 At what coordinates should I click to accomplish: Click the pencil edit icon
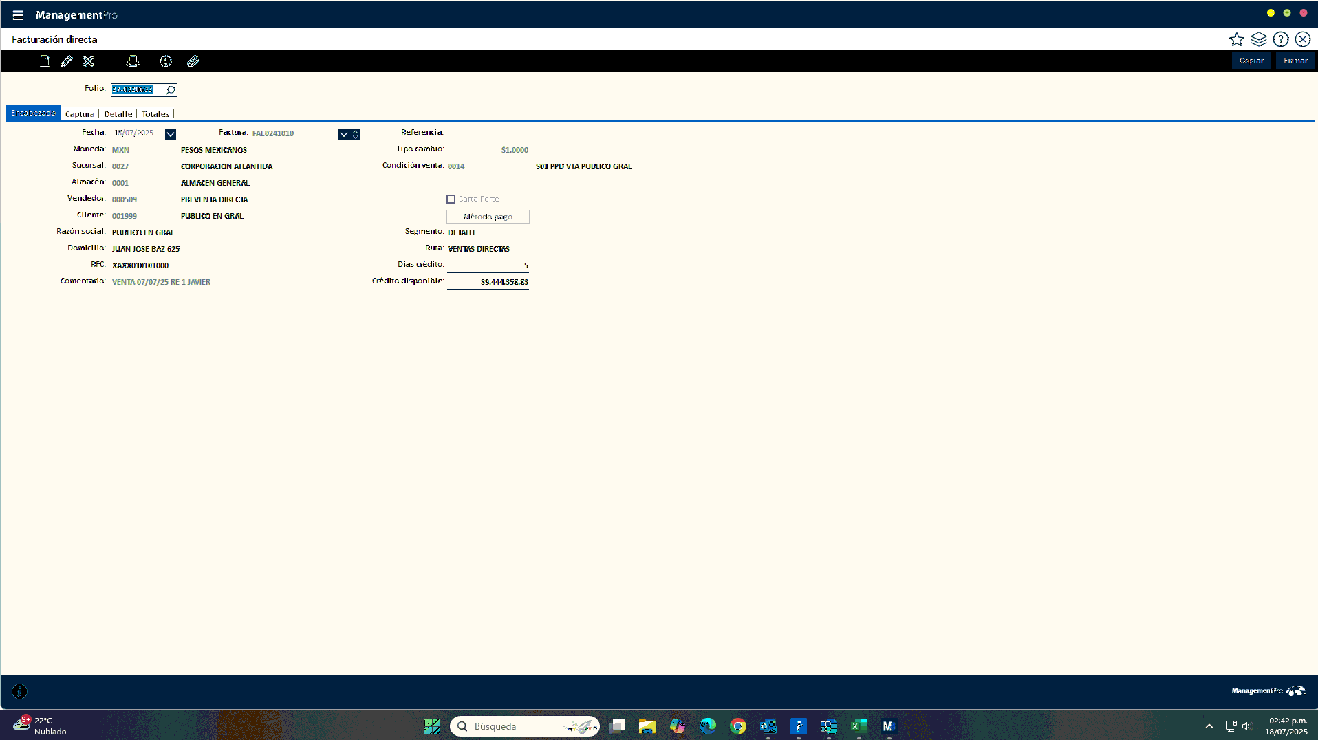pos(67,61)
